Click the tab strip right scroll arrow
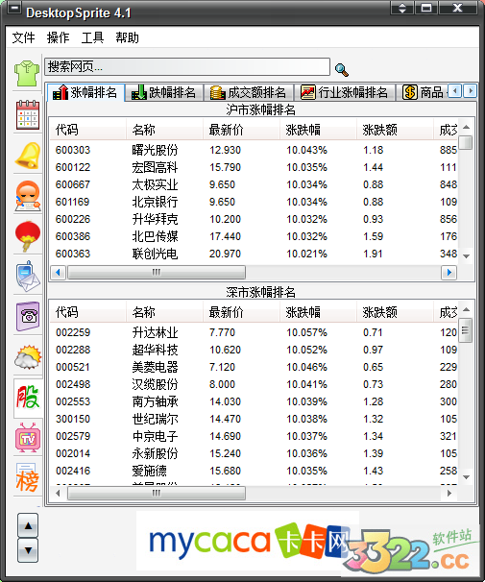This screenshot has height=582, width=485. click(471, 90)
